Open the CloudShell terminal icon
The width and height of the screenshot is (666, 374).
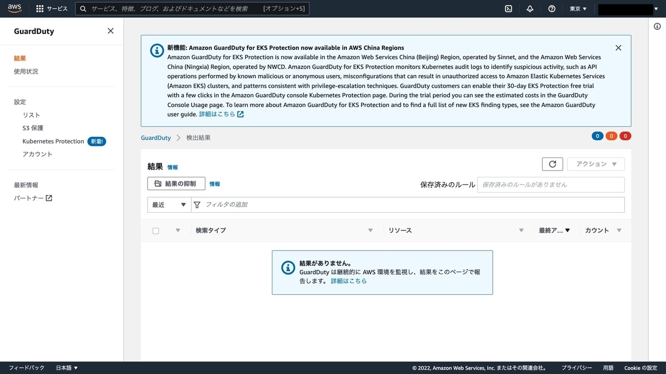(508, 8)
